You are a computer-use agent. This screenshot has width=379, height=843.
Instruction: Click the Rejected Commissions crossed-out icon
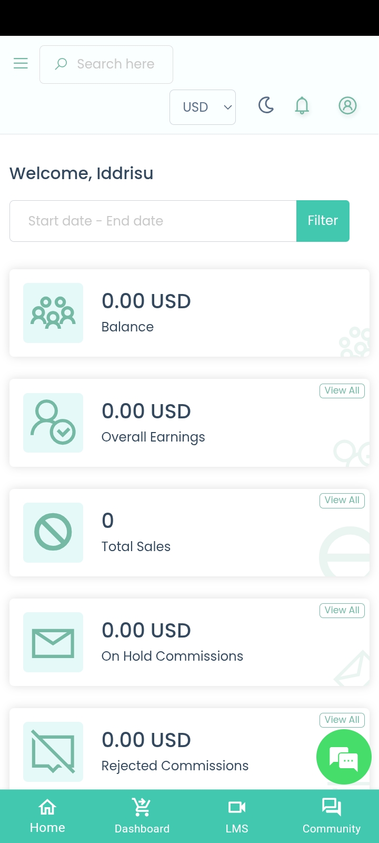[x=53, y=751]
